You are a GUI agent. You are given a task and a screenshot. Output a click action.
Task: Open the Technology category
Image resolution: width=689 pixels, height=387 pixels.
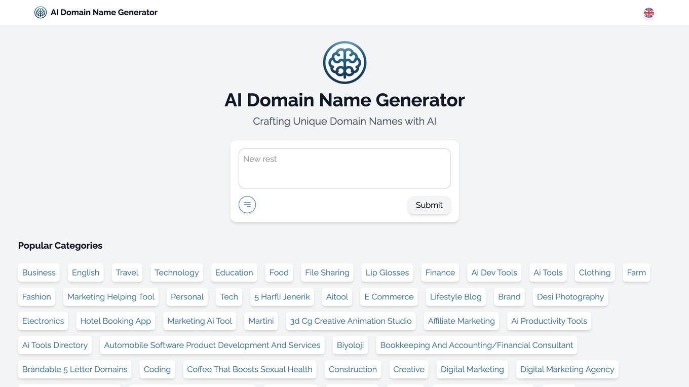tap(177, 273)
